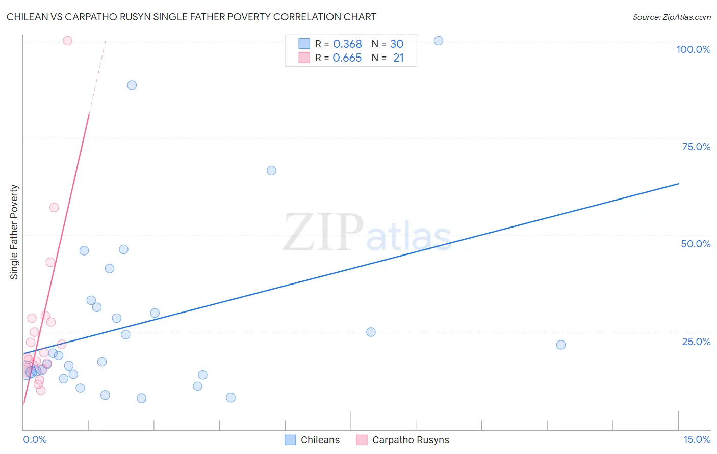Select the blue point near 66% poverty
The image size is (717, 454).
272,171
